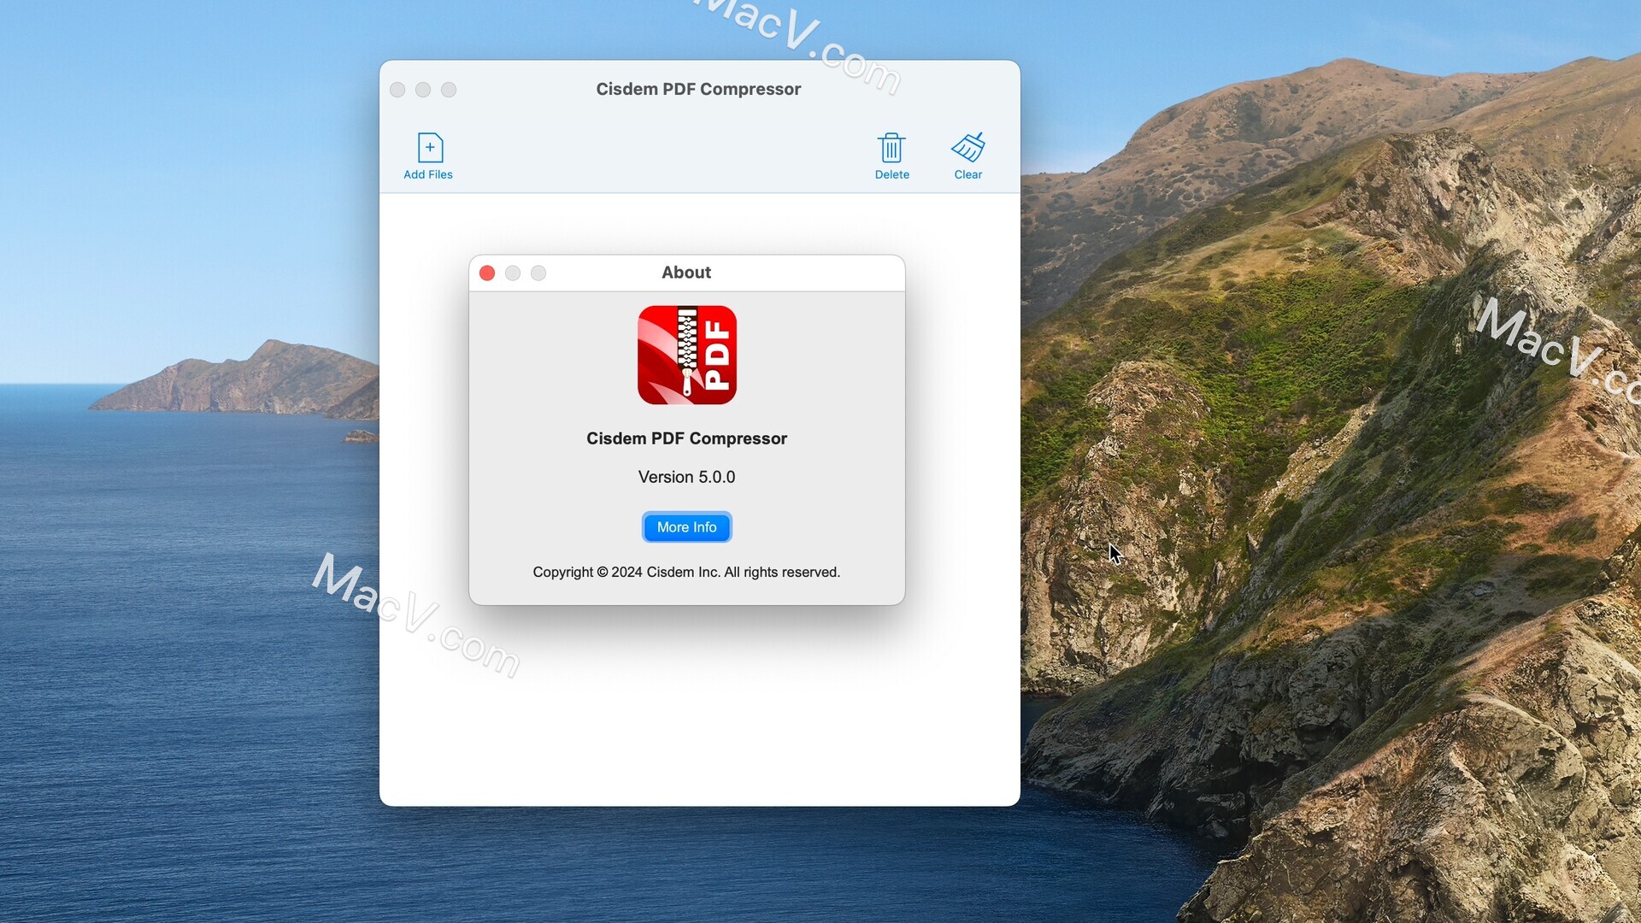The width and height of the screenshot is (1641, 923).
Task: Click the Add Files text label
Action: coord(428,173)
